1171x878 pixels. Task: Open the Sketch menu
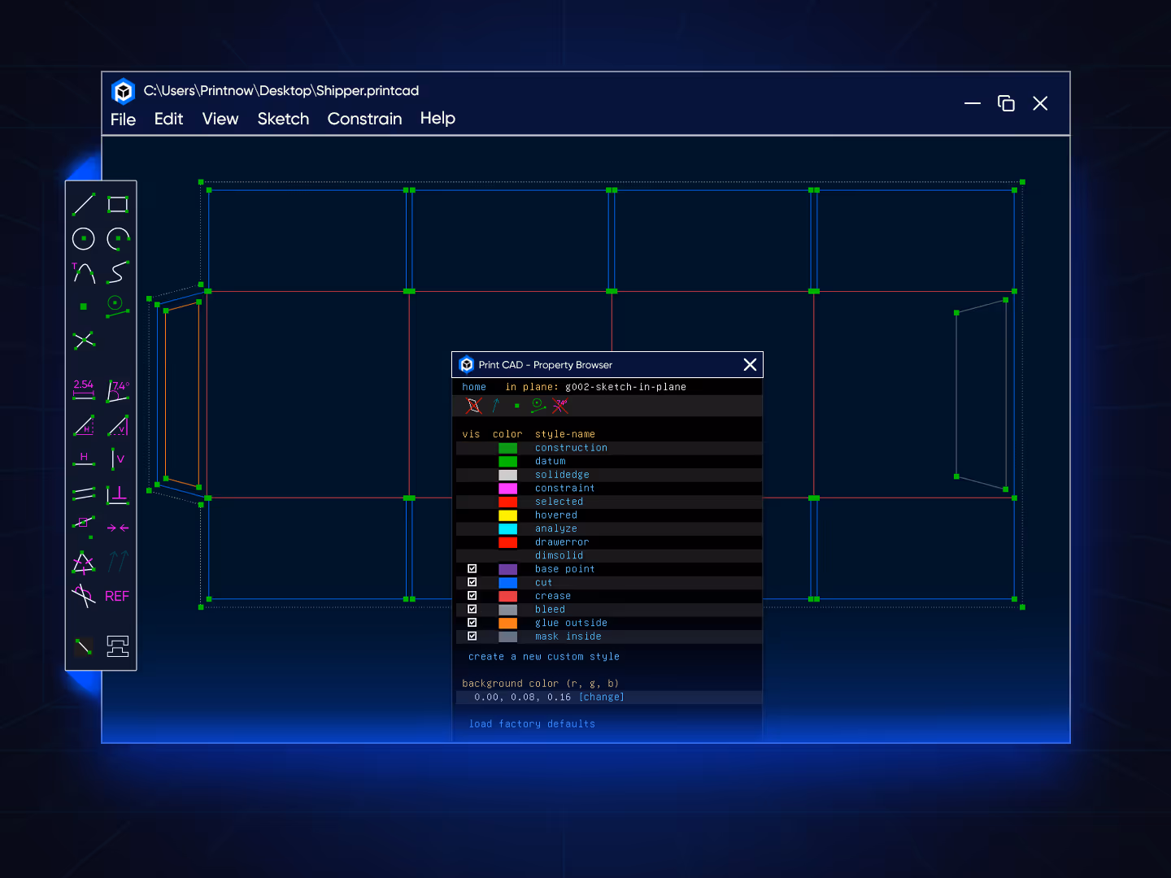[x=283, y=119]
